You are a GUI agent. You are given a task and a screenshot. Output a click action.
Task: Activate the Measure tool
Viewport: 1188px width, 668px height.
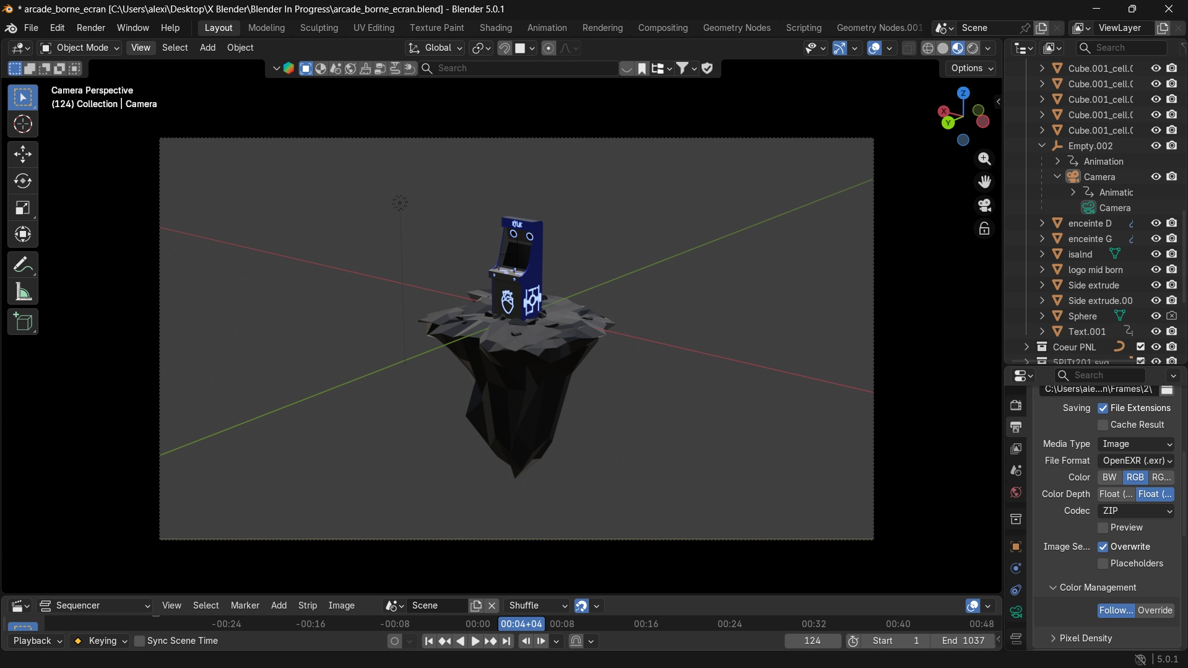(23, 292)
